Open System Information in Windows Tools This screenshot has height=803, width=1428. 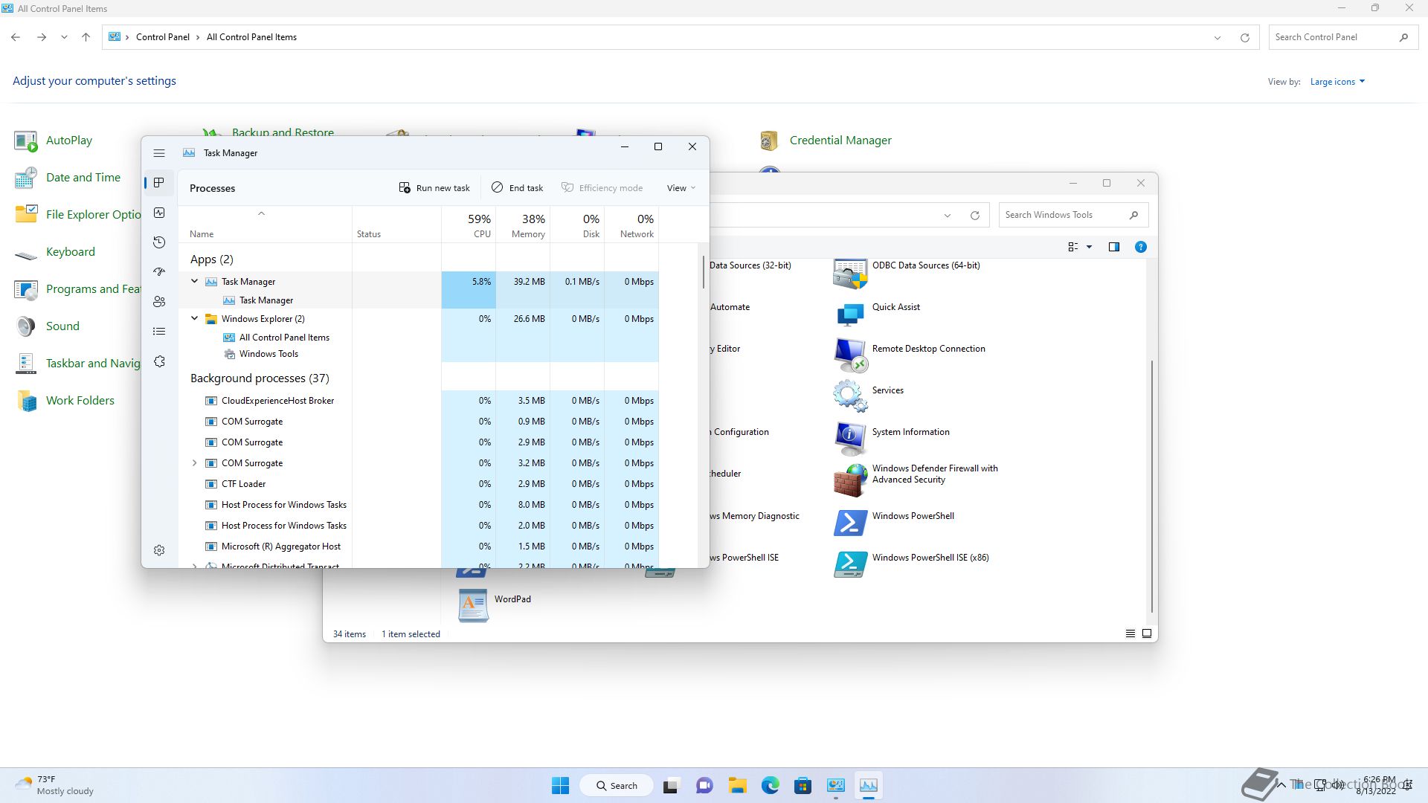pos(892,439)
